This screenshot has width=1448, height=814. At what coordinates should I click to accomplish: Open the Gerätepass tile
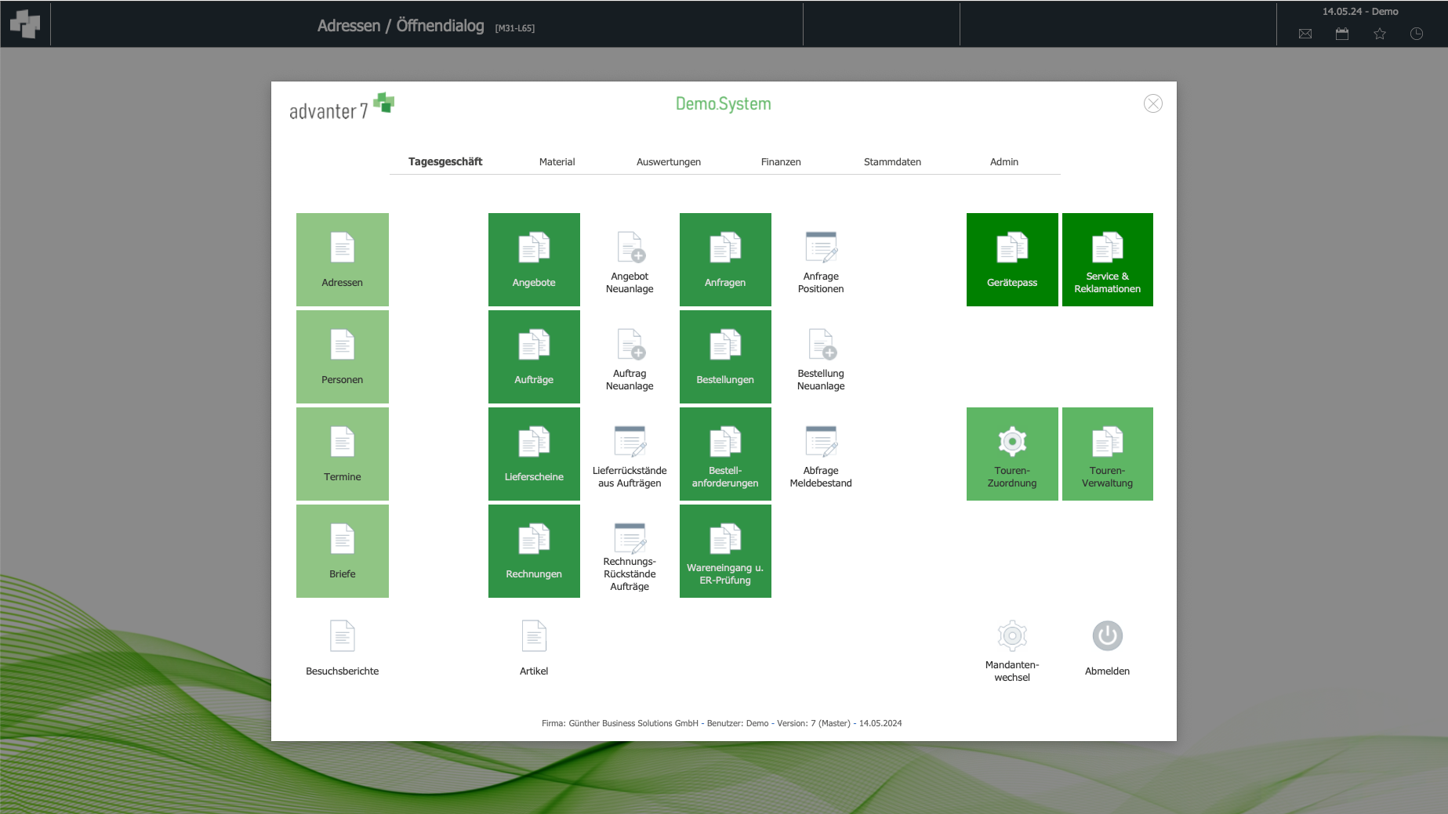pyautogui.click(x=1011, y=259)
